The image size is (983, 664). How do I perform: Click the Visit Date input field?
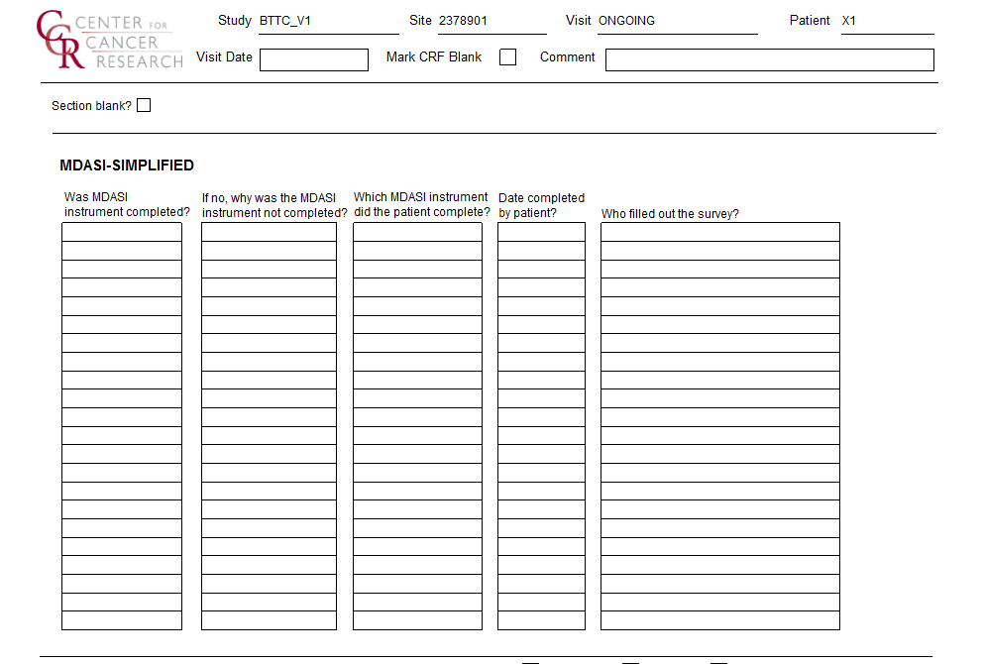click(313, 59)
